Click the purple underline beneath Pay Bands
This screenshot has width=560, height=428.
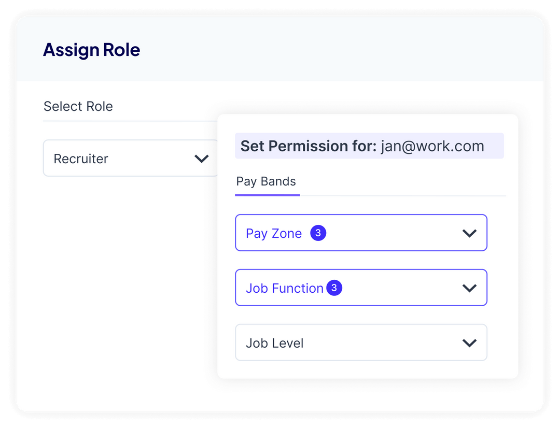tap(268, 195)
